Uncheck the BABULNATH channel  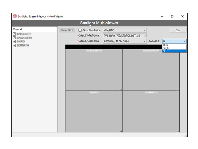[x=14, y=34]
